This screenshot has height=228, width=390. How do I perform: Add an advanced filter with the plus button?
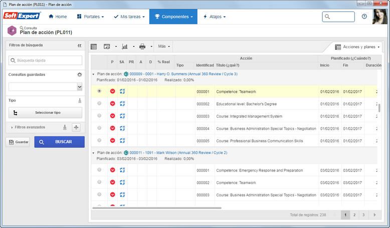tap(76, 127)
